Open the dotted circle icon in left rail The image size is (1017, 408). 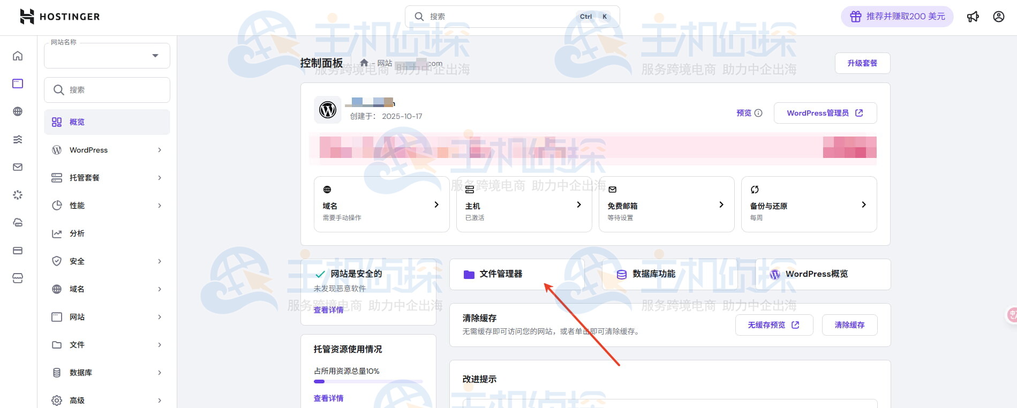pyautogui.click(x=18, y=195)
